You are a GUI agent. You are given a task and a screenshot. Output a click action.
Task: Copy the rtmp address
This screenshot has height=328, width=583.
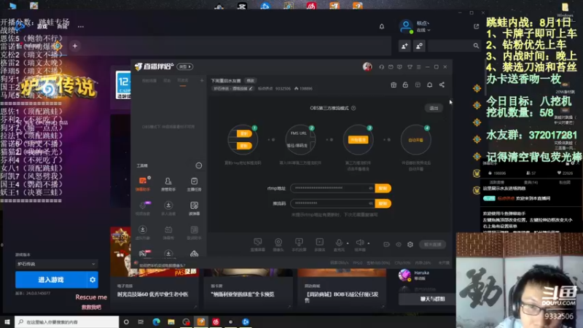pos(383,188)
